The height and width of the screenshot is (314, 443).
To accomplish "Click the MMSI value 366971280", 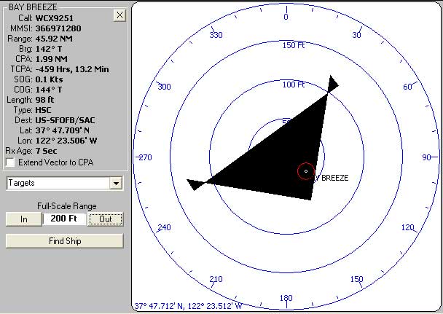I will [x=58, y=28].
